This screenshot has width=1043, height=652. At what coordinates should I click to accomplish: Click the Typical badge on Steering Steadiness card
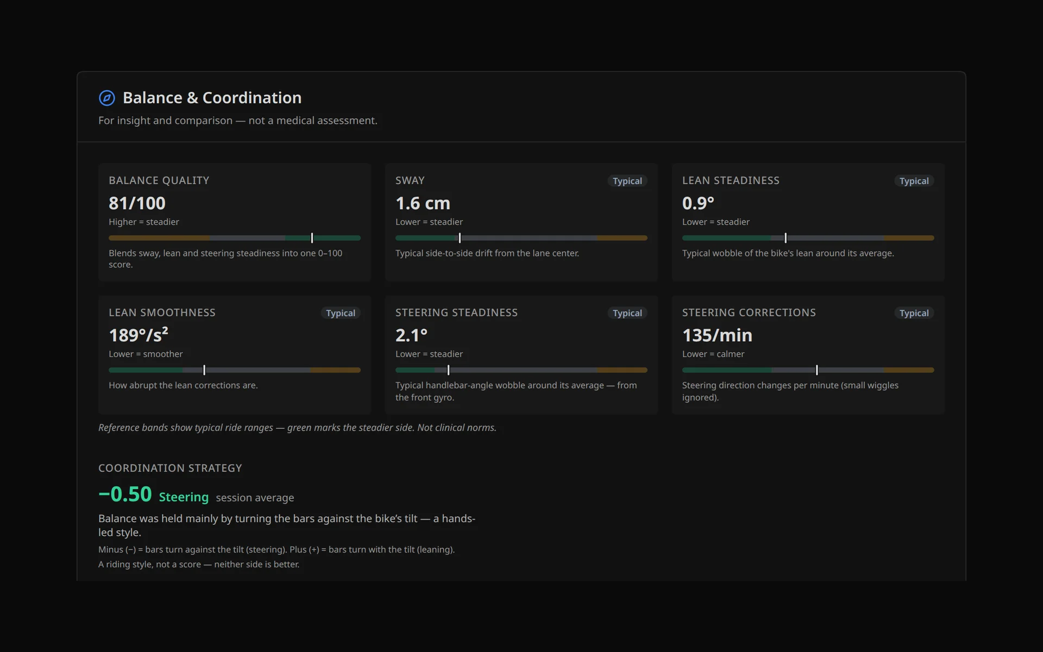pyautogui.click(x=627, y=313)
